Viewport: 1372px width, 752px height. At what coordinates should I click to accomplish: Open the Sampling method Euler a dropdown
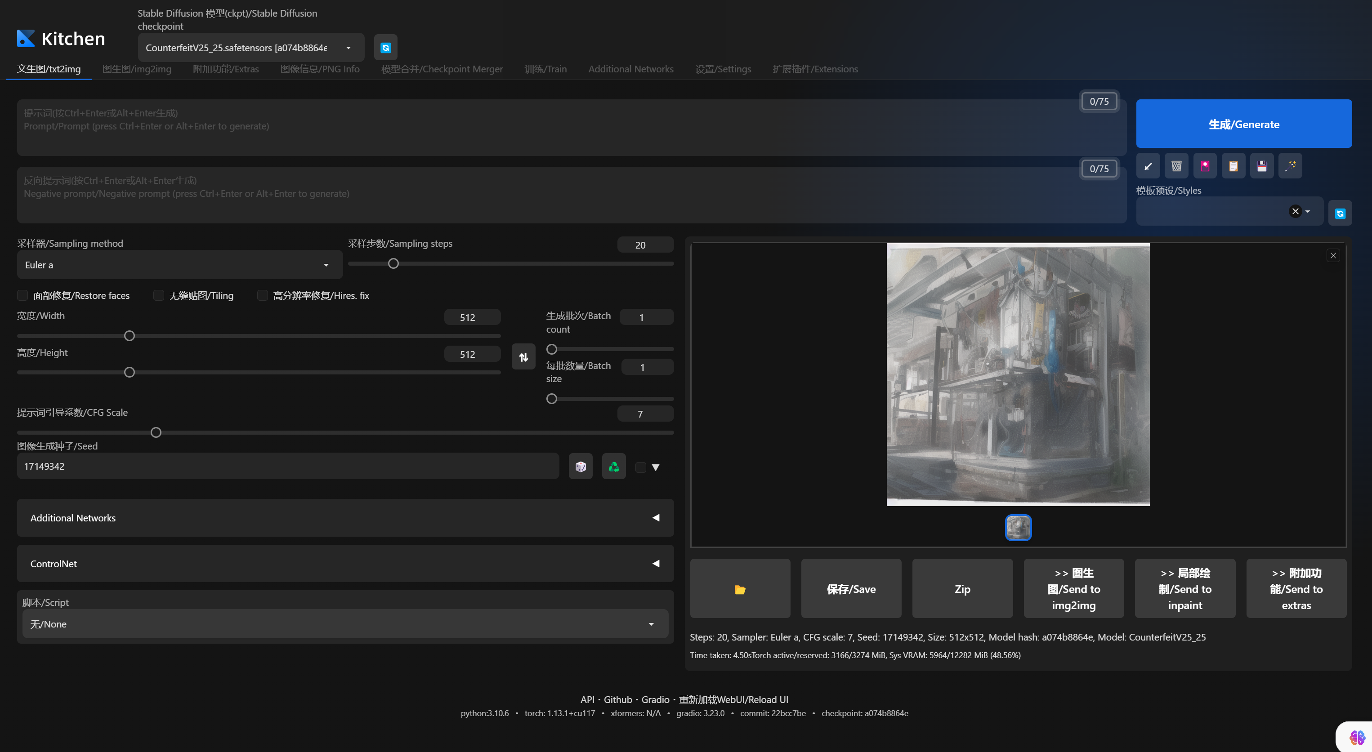pyautogui.click(x=179, y=265)
